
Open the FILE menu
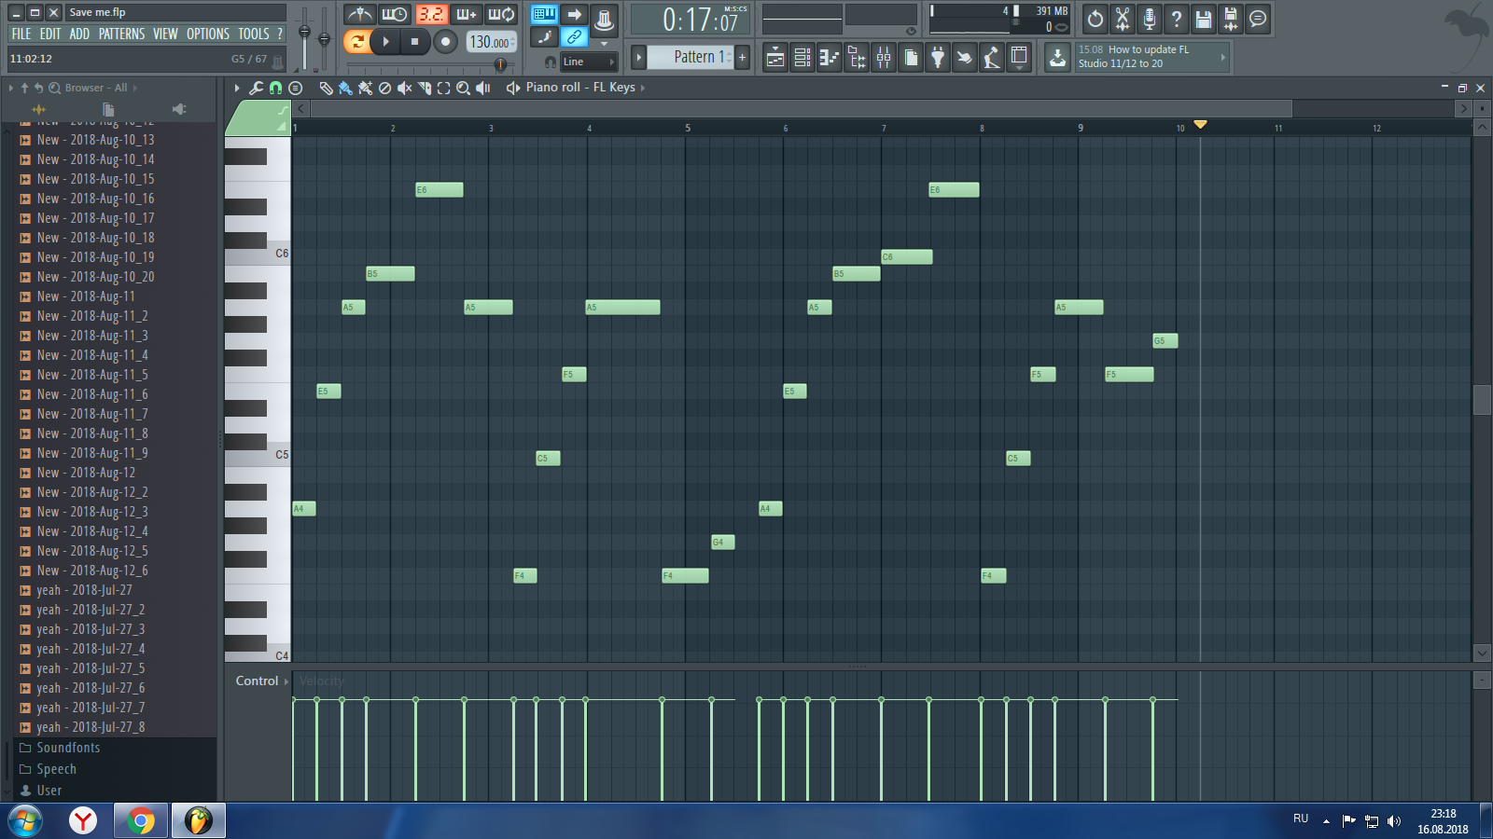(21, 34)
